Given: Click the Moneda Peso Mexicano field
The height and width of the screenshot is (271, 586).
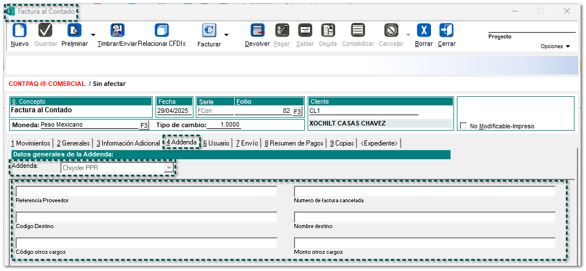Looking at the screenshot, I should pos(89,125).
